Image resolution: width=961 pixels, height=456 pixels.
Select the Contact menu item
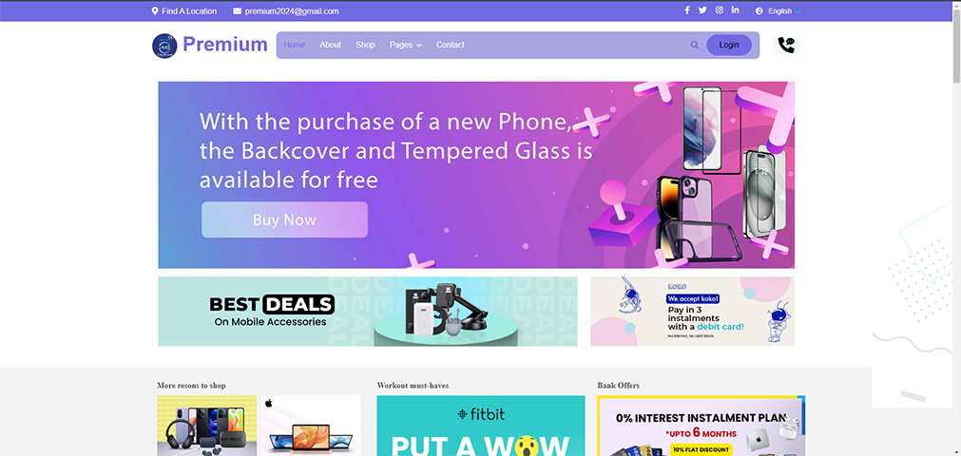click(450, 45)
